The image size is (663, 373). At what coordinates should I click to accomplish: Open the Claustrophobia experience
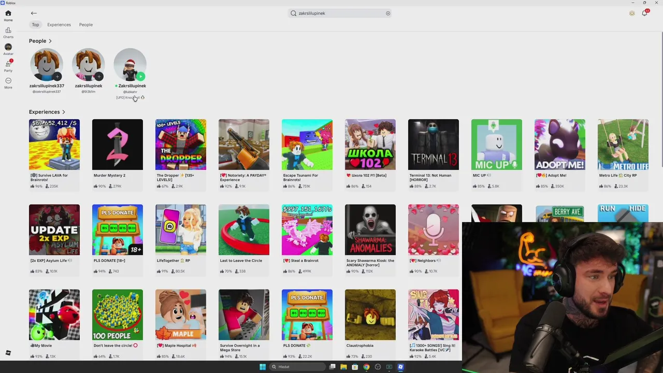(x=370, y=314)
